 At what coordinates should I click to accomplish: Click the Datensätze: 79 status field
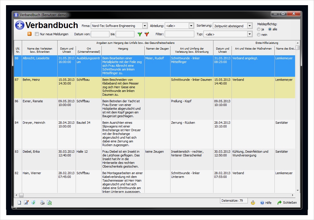233,201
